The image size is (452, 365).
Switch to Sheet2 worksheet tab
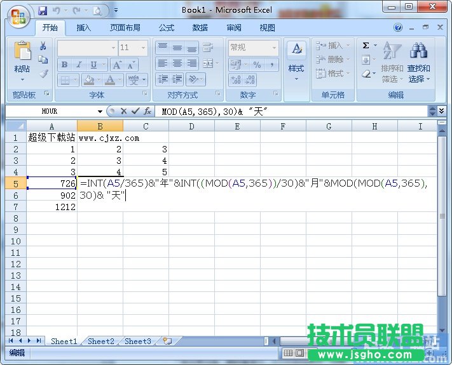click(100, 342)
